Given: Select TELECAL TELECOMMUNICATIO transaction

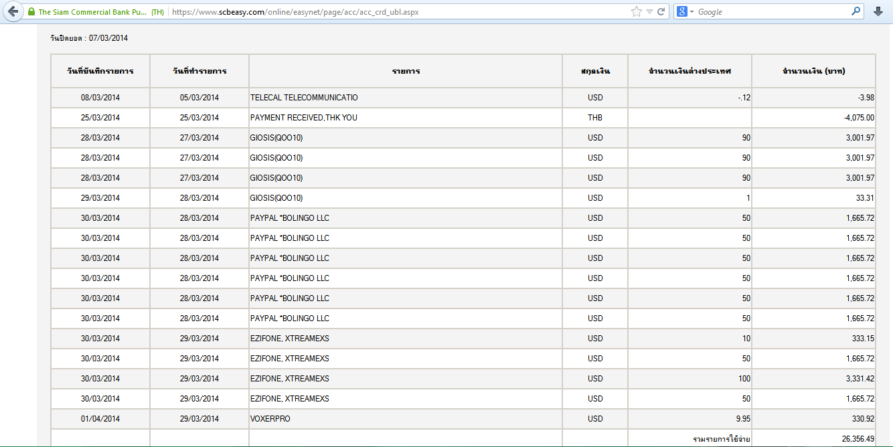Looking at the screenshot, I should click(304, 98).
